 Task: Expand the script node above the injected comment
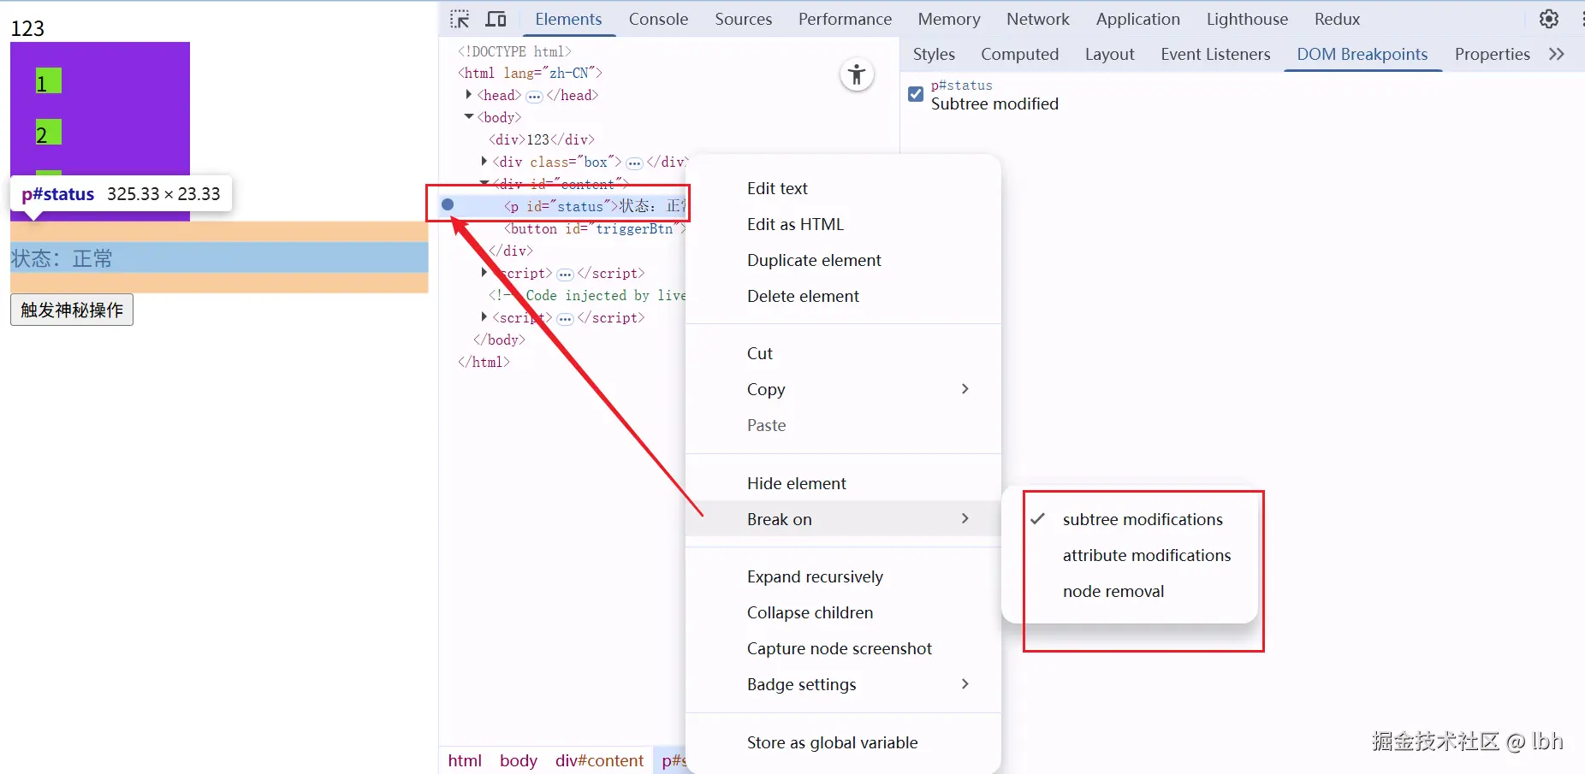coord(484,273)
